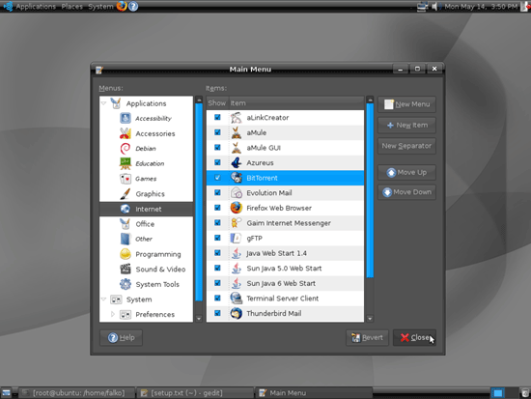This screenshot has width=531, height=399.
Task: Click the Azureus frog icon
Action: point(236,162)
